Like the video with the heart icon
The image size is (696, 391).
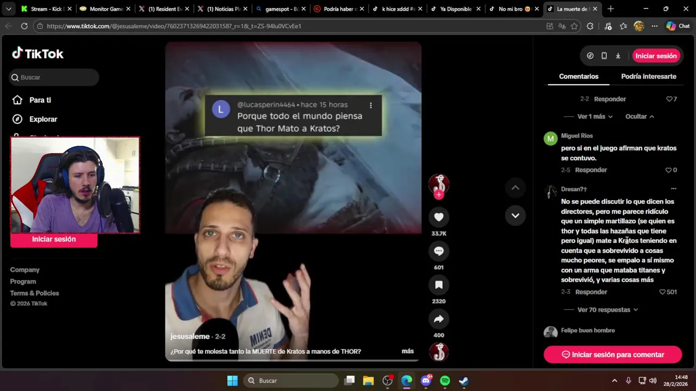pyautogui.click(x=439, y=217)
